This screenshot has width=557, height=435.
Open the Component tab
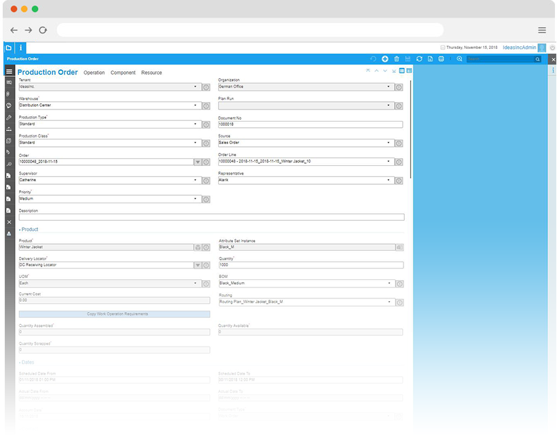point(123,73)
